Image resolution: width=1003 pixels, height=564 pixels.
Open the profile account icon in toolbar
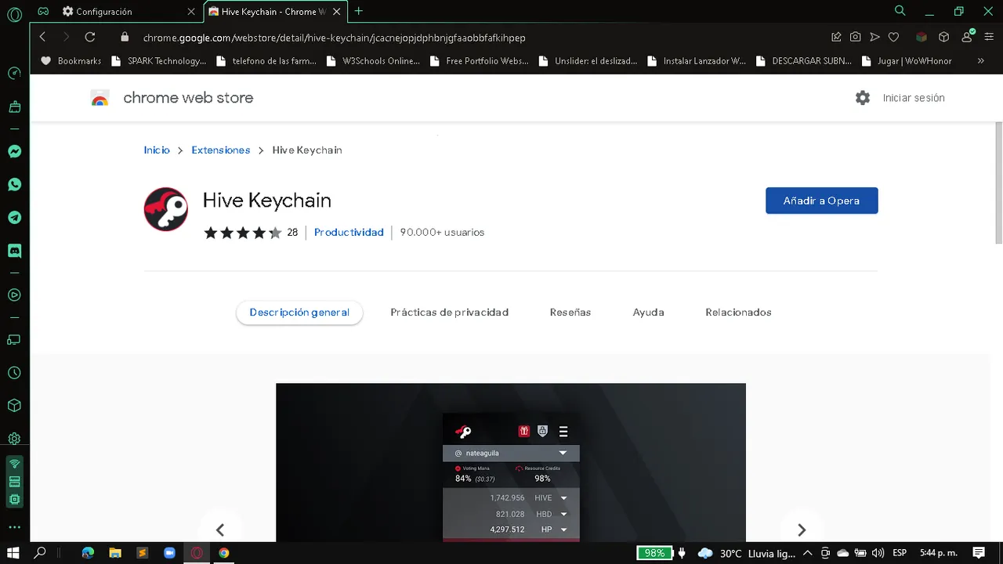967,36
